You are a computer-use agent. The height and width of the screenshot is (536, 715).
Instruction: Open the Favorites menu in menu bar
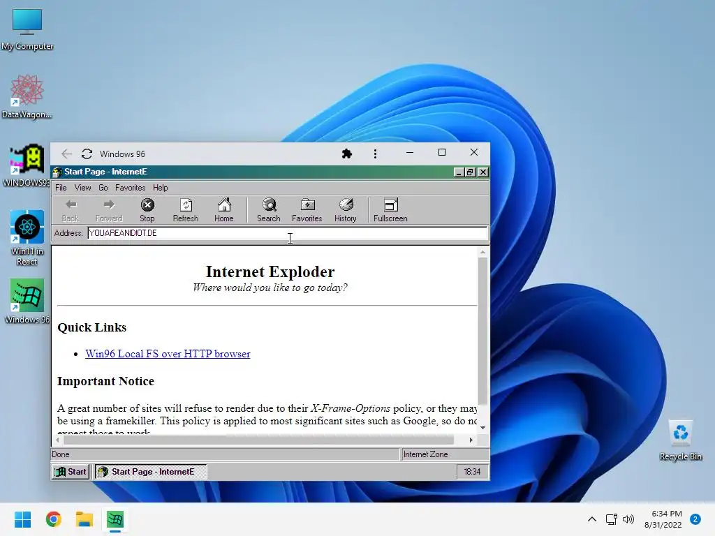130,188
